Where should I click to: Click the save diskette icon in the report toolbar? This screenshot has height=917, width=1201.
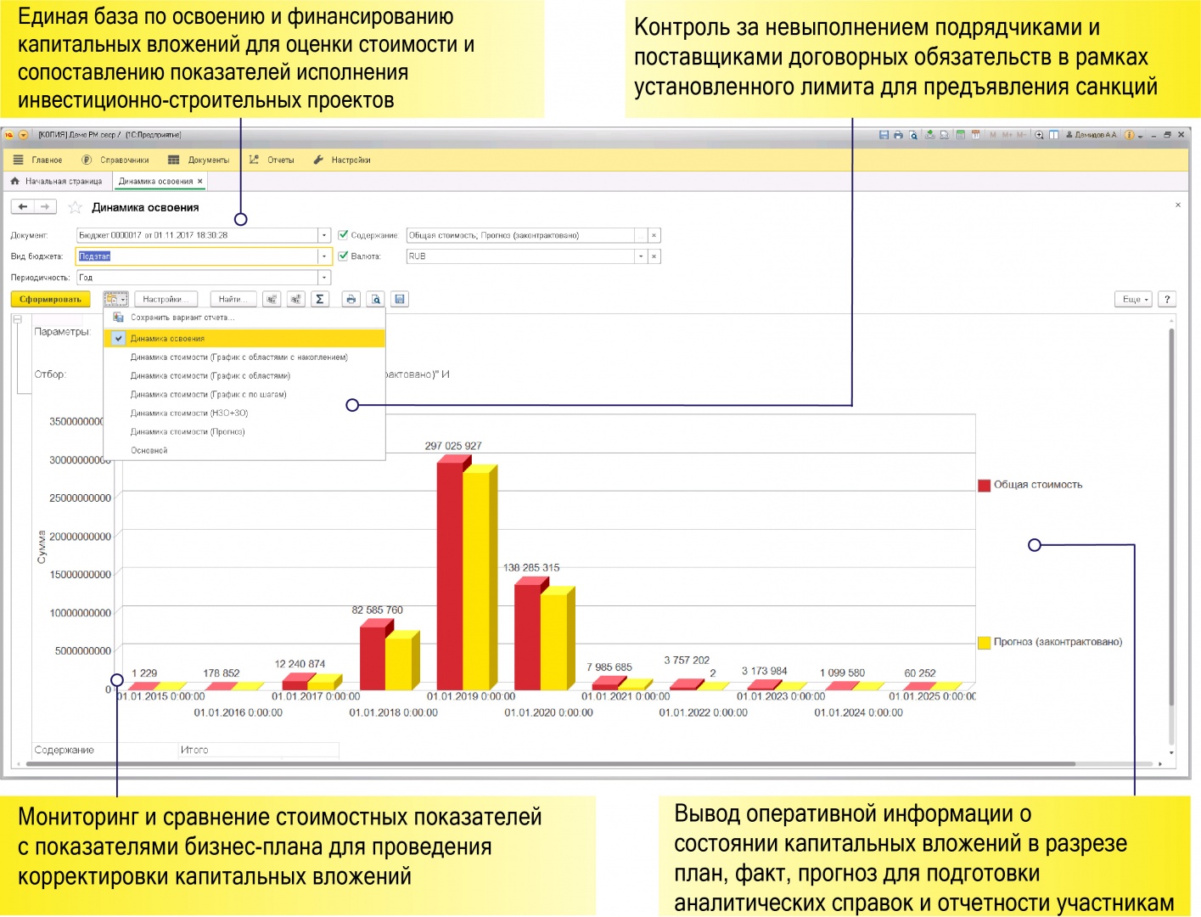[401, 299]
